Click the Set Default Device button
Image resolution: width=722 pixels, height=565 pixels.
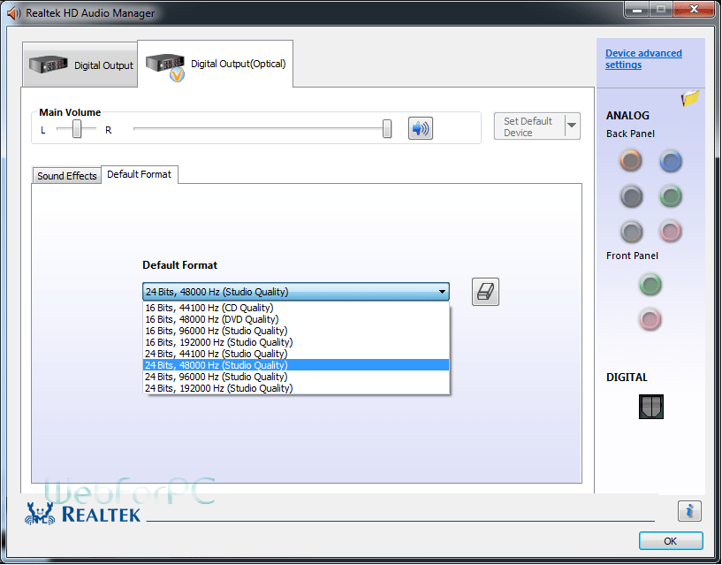click(x=529, y=126)
